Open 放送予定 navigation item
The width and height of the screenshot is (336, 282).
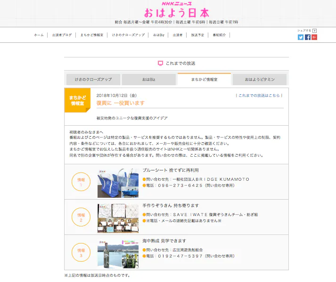pos(197,35)
